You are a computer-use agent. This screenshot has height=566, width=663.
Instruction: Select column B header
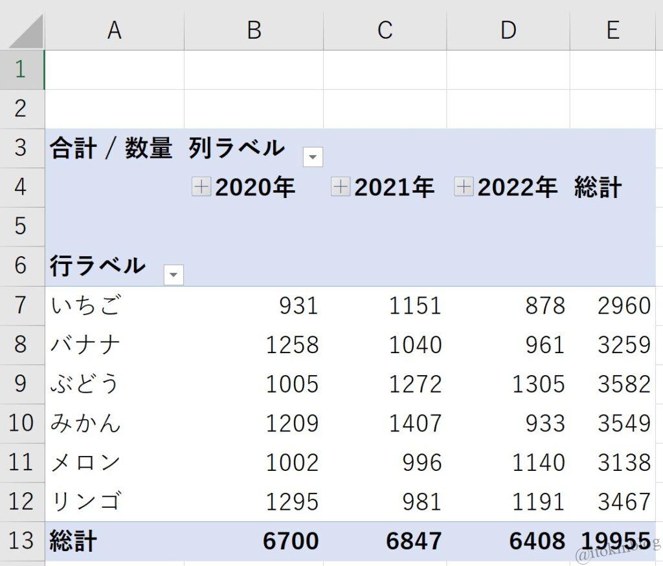(254, 30)
